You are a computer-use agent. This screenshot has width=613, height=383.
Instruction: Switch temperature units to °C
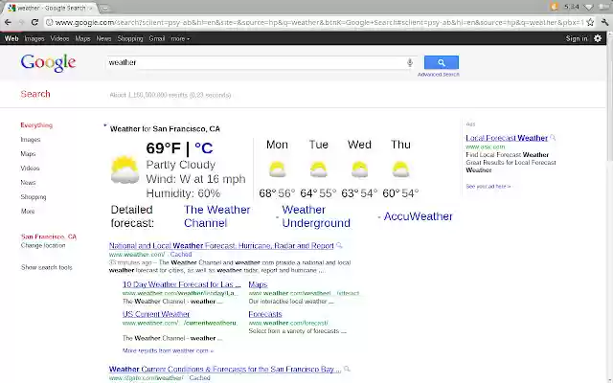pyautogui.click(x=204, y=148)
